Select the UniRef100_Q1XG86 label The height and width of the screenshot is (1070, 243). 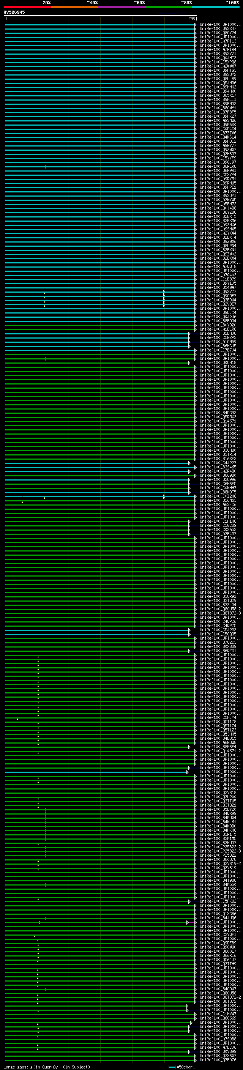pyautogui.click(x=218, y=913)
